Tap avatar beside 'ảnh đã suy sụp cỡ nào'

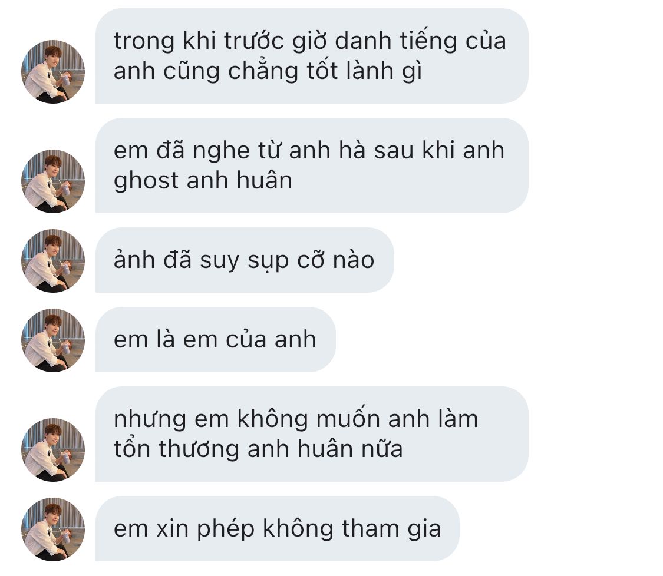(x=53, y=261)
